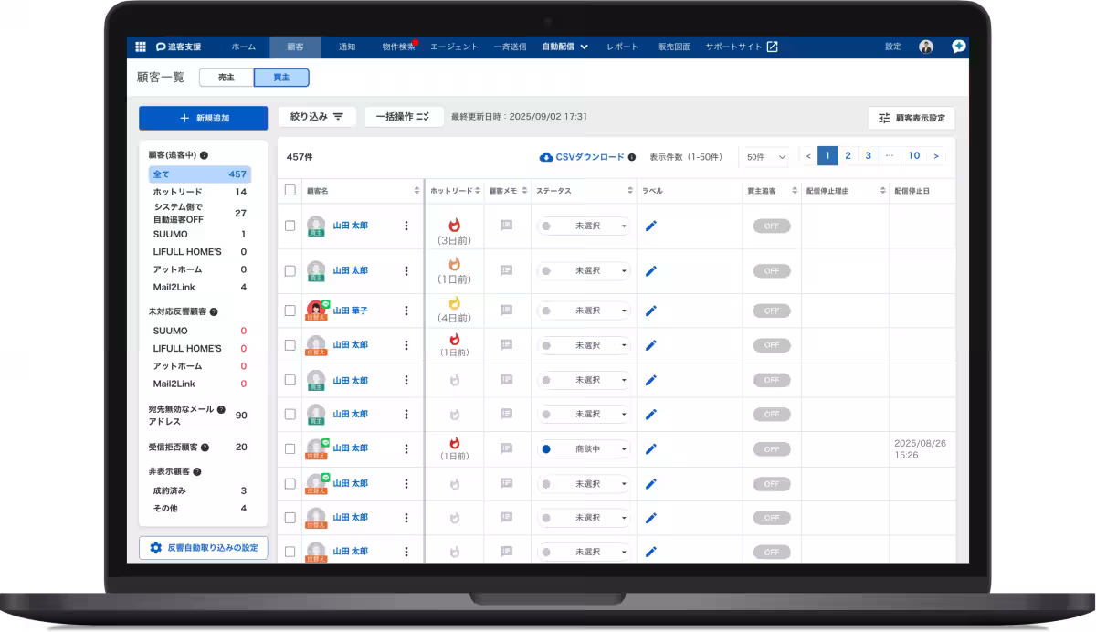Click the chat support icon in header
The width and height of the screenshot is (1096, 632).
(x=958, y=47)
